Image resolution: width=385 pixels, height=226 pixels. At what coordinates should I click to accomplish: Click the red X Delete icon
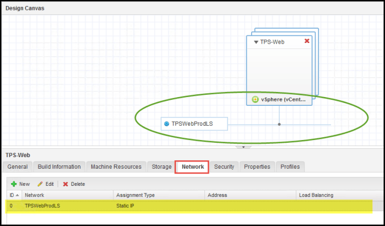[x=66, y=184]
